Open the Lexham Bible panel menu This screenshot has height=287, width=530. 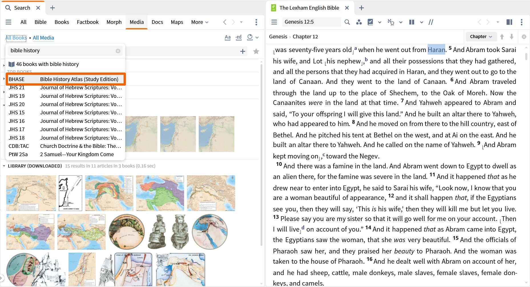(x=274, y=22)
